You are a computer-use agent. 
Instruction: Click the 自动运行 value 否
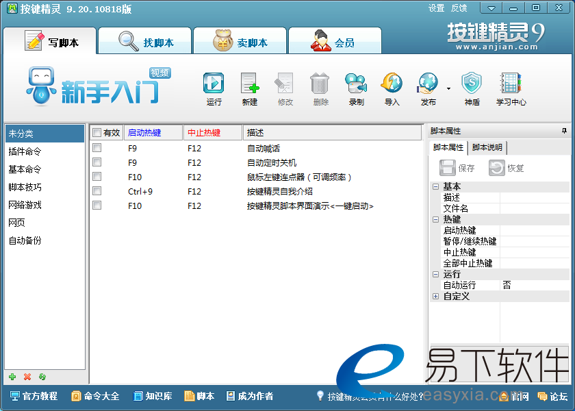click(x=535, y=285)
